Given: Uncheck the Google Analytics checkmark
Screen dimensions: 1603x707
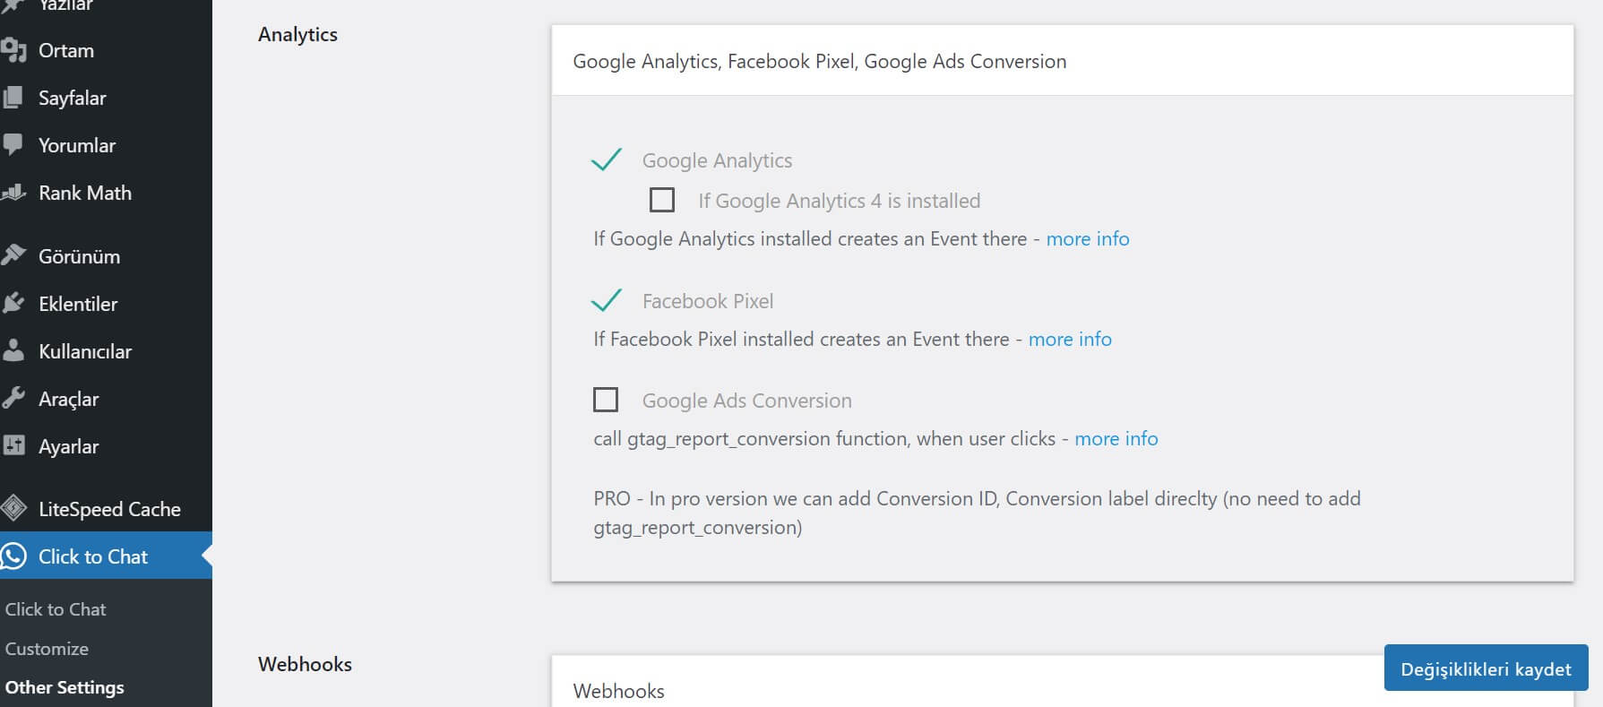Looking at the screenshot, I should [x=607, y=160].
